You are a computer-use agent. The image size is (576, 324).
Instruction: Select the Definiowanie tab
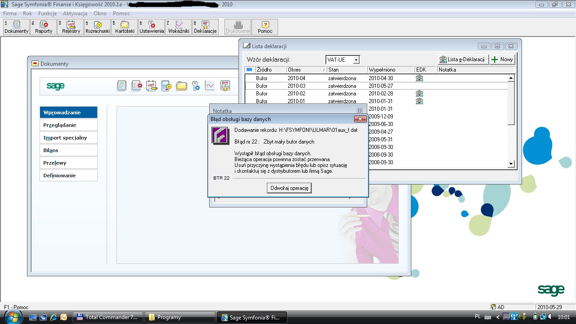[68, 175]
